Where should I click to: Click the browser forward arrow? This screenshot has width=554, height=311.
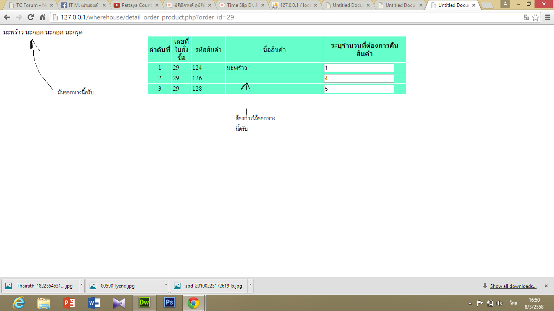point(19,17)
